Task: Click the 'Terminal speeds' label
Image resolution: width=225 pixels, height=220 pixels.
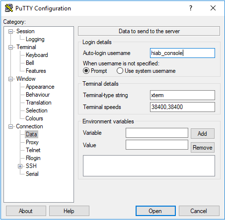Action: [102, 107]
